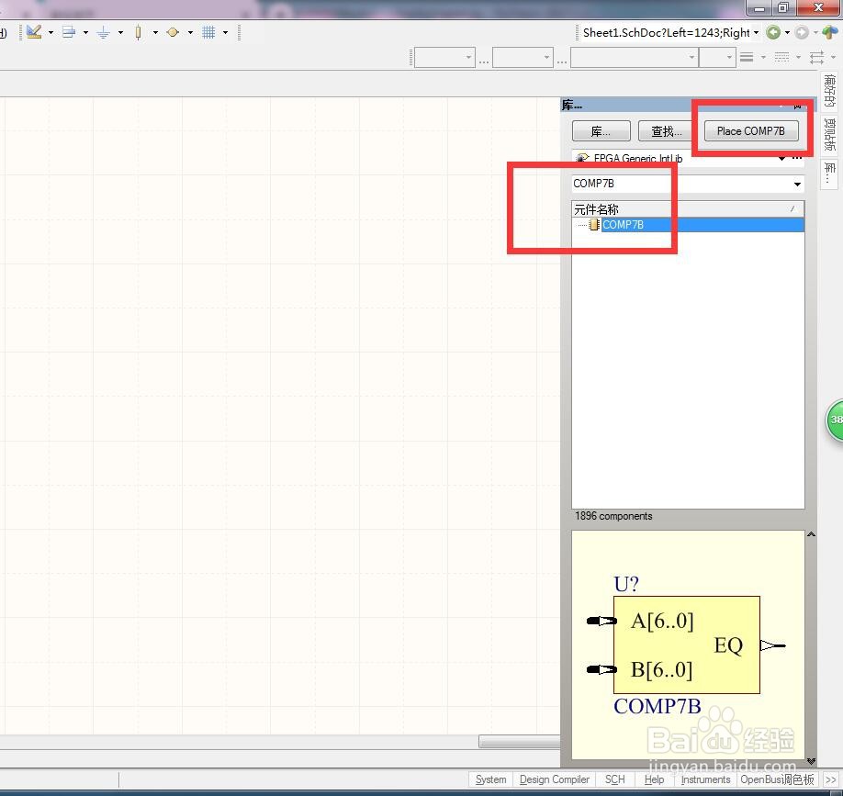This screenshot has height=796, width=843.
Task: Expand the alignment tools dropdown arrow
Action: click(x=85, y=33)
